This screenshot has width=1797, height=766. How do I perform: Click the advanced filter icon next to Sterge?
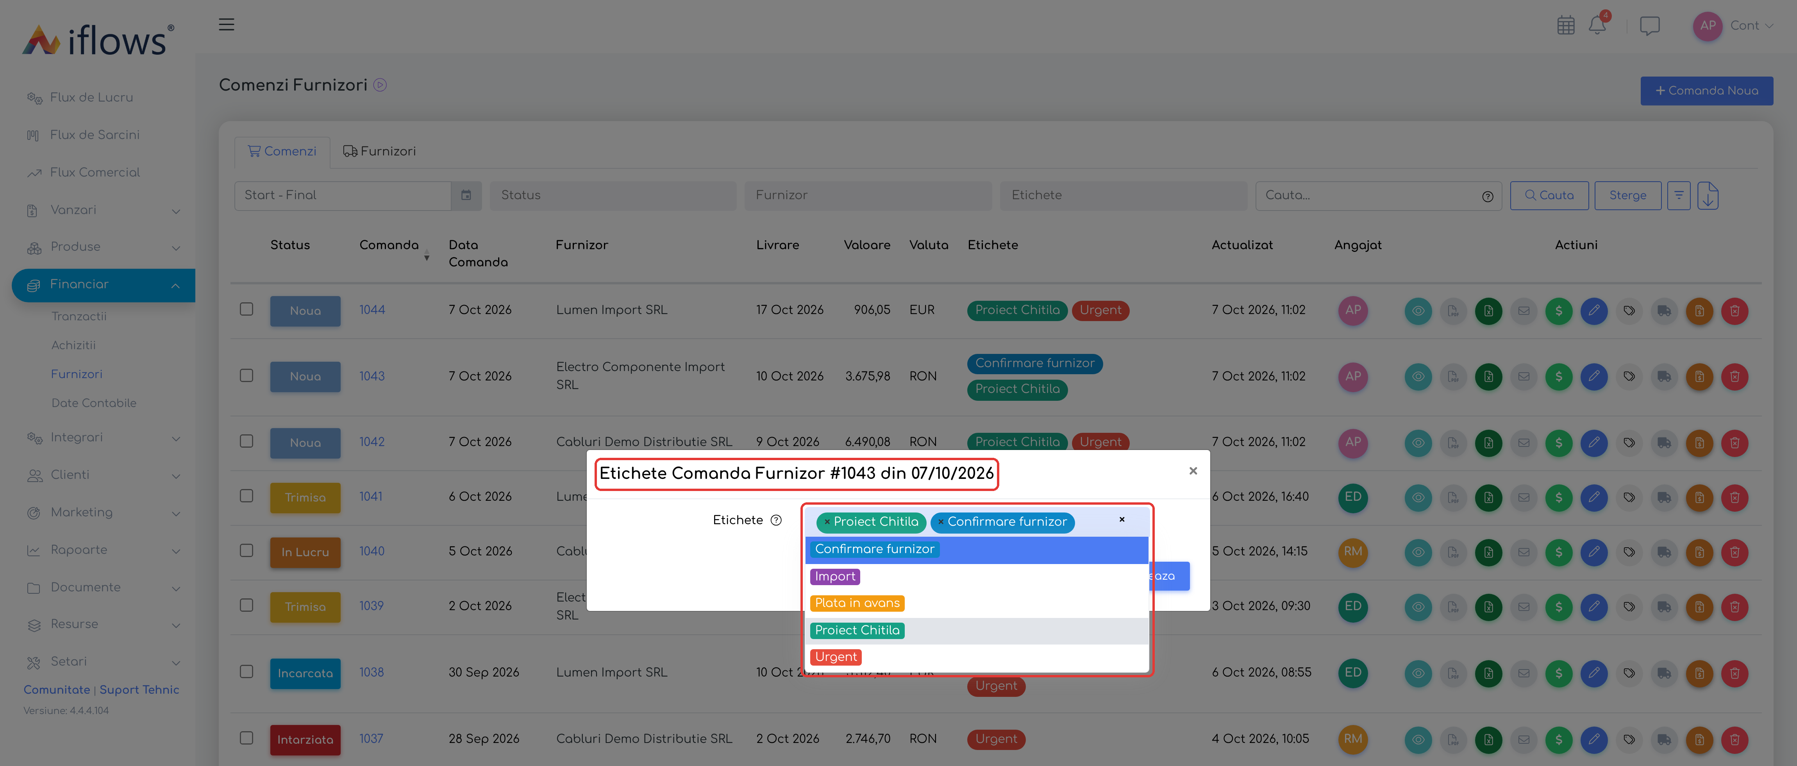pyautogui.click(x=1678, y=196)
